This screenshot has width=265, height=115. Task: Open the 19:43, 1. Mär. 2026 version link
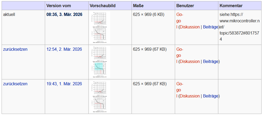pos(64,84)
